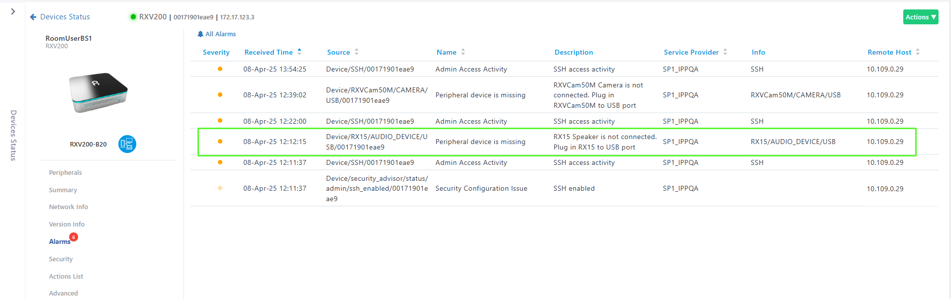
Task: Click the MAC address 00171901eae9 header
Action: pos(193,17)
